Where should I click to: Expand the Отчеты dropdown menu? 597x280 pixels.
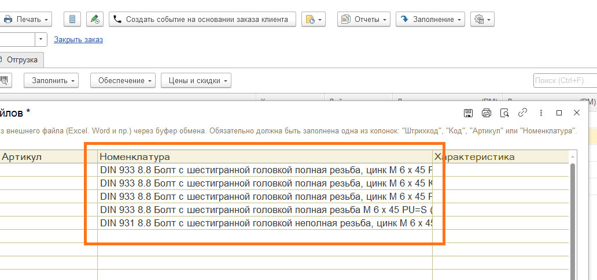(x=364, y=19)
